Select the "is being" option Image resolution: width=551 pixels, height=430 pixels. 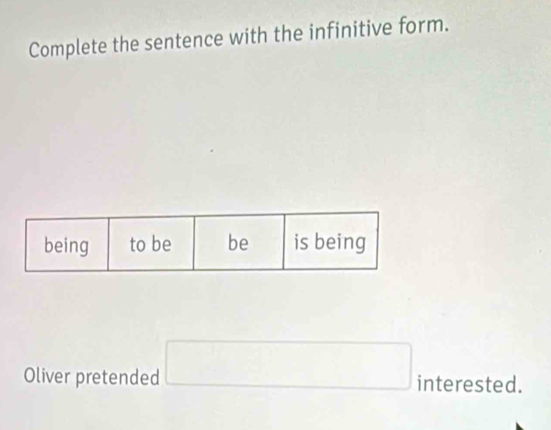tap(330, 242)
